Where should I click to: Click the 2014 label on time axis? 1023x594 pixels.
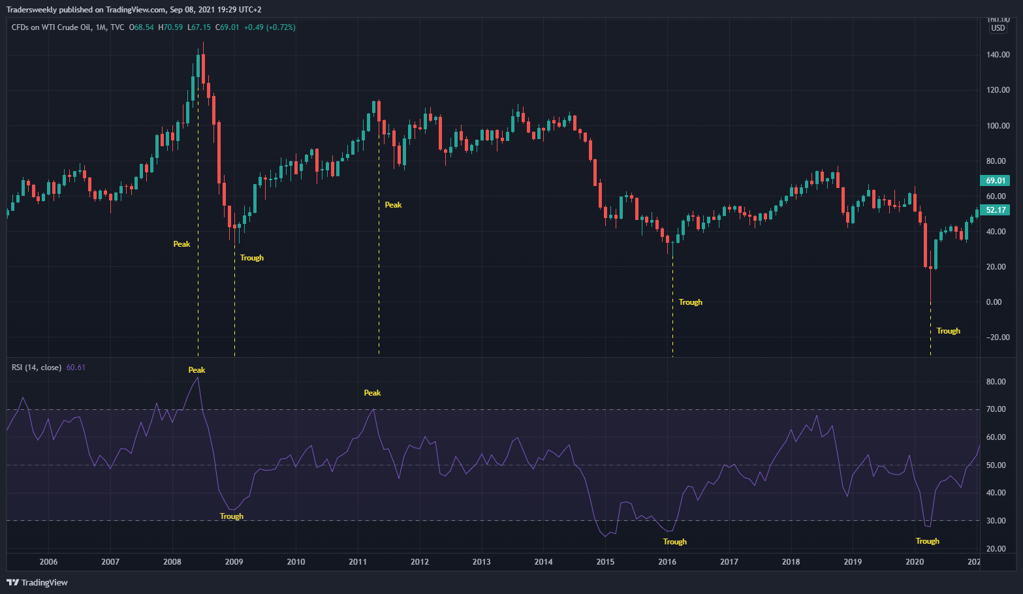click(543, 562)
